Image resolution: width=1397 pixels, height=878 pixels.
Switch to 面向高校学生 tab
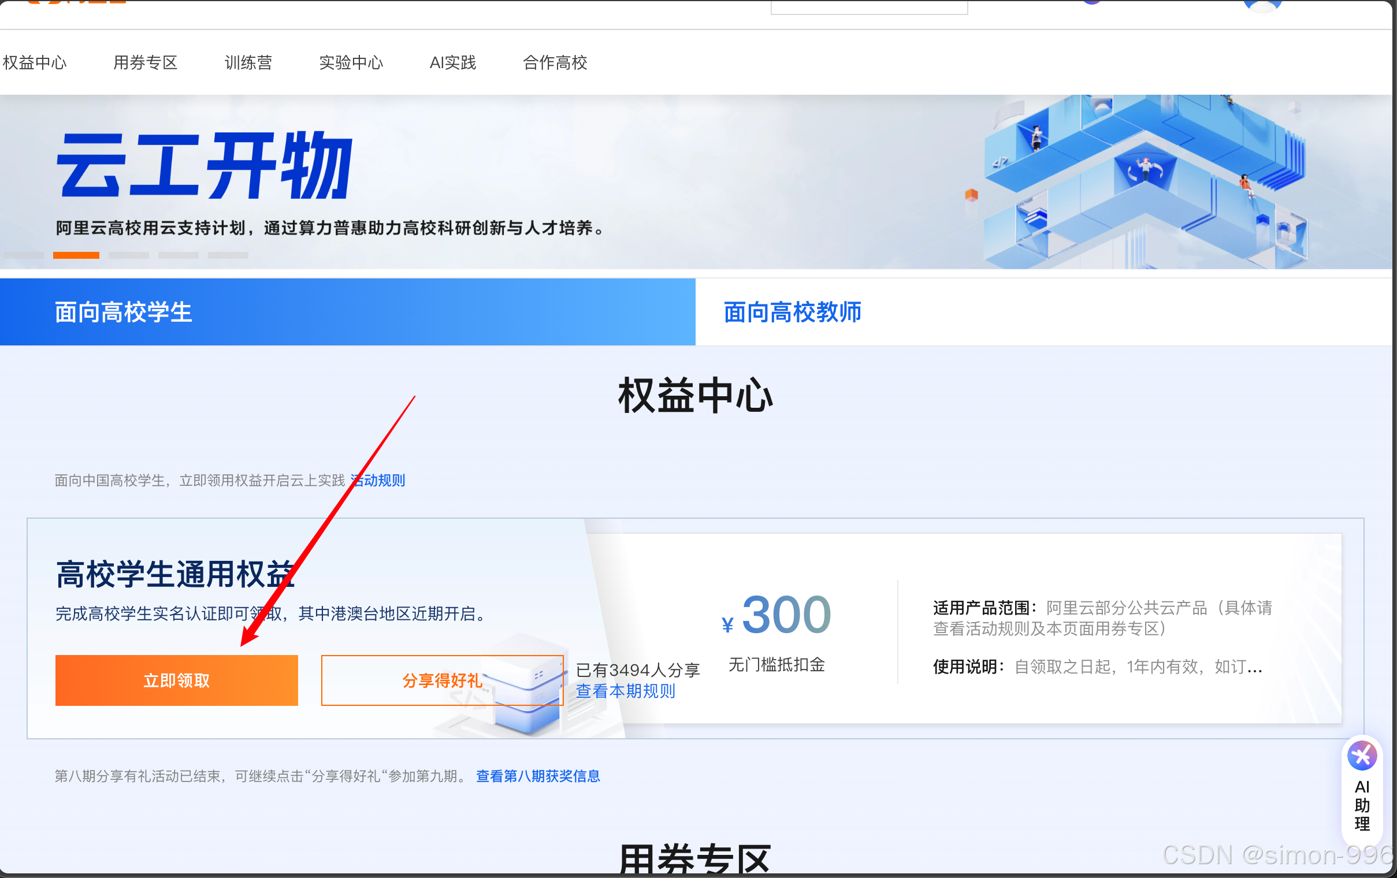347,312
